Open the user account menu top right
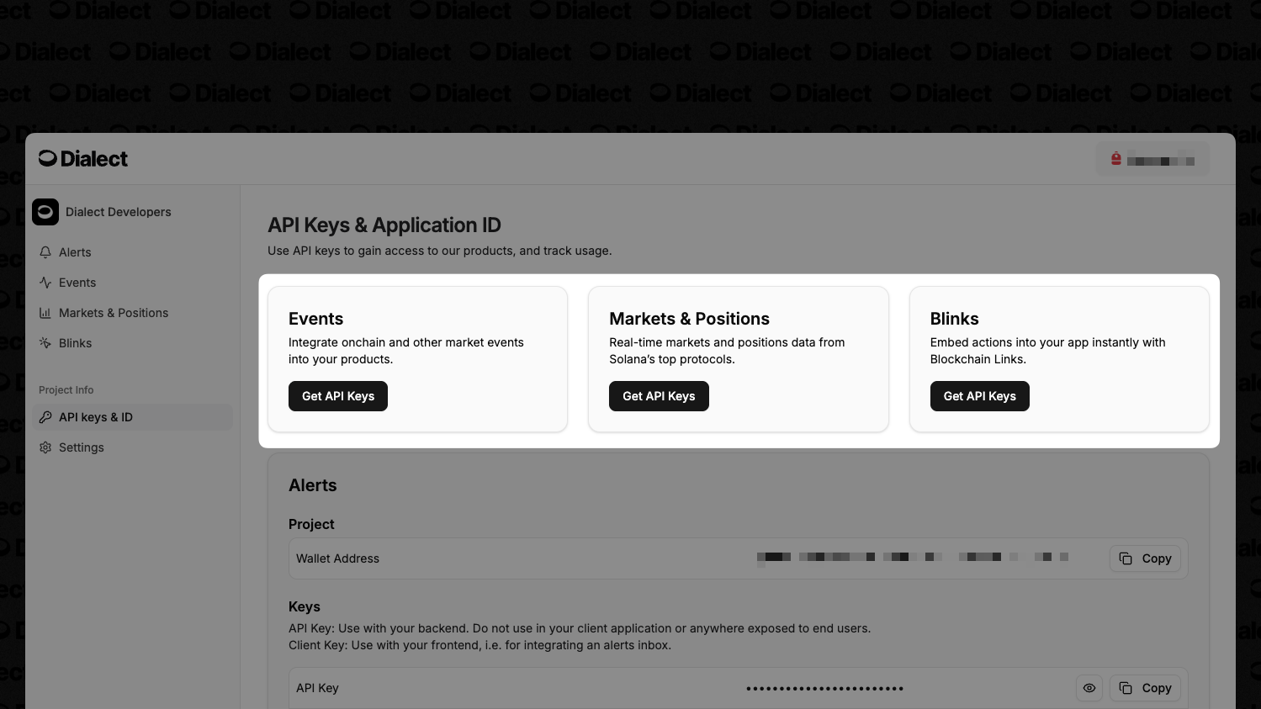This screenshot has width=1261, height=709. [x=1152, y=159]
